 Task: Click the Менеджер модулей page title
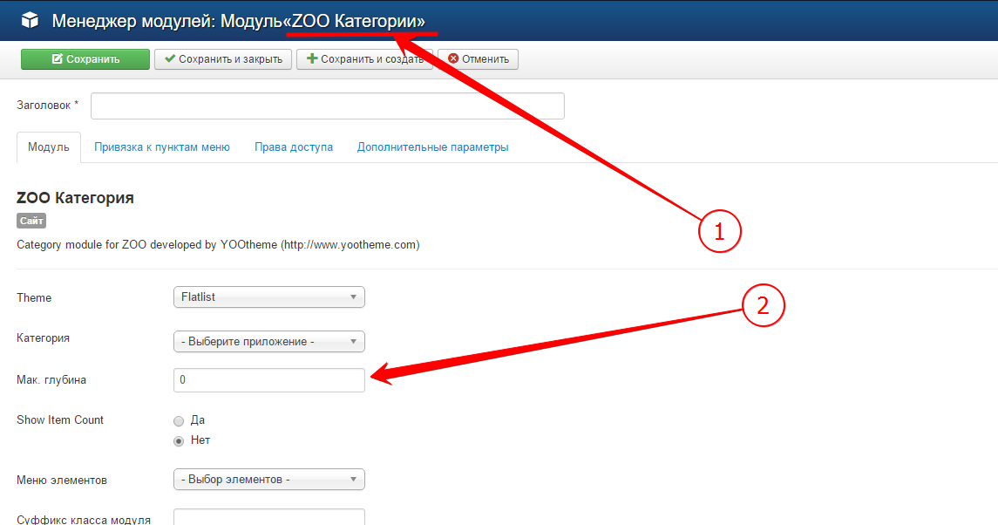[238, 21]
